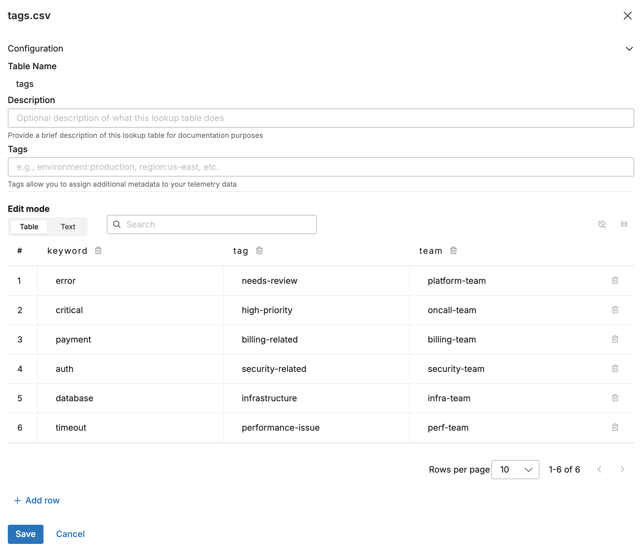Click the magnifier icon in the search box
The image size is (642, 549).
tap(117, 224)
